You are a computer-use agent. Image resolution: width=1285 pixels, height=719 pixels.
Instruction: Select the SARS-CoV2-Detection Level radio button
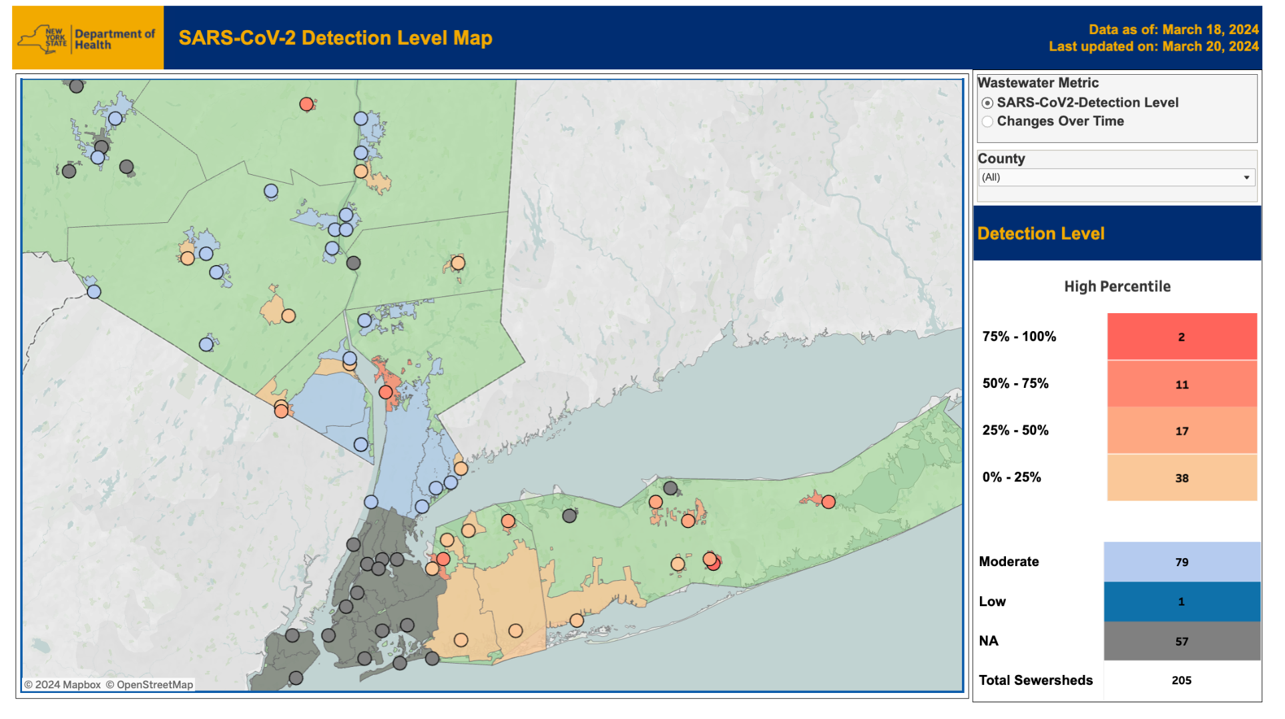tap(987, 103)
